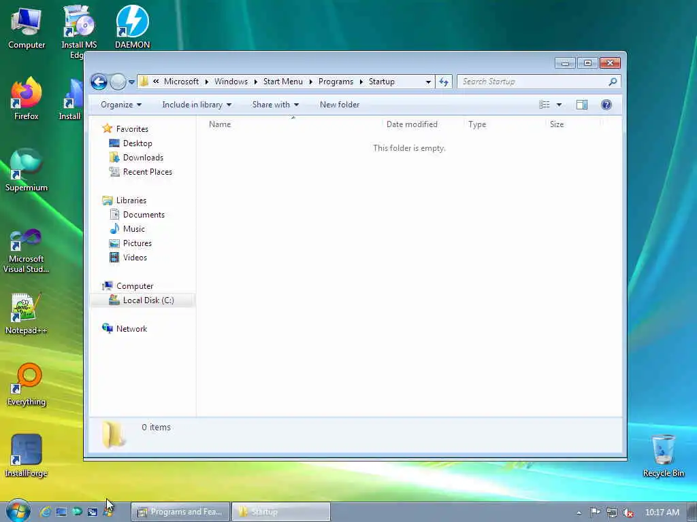Click the Programs breadcrumb segment
The height and width of the screenshot is (522, 697).
pos(336,82)
